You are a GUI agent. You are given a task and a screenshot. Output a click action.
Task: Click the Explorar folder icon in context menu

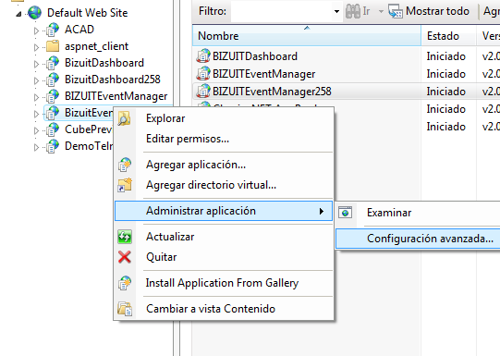(124, 118)
